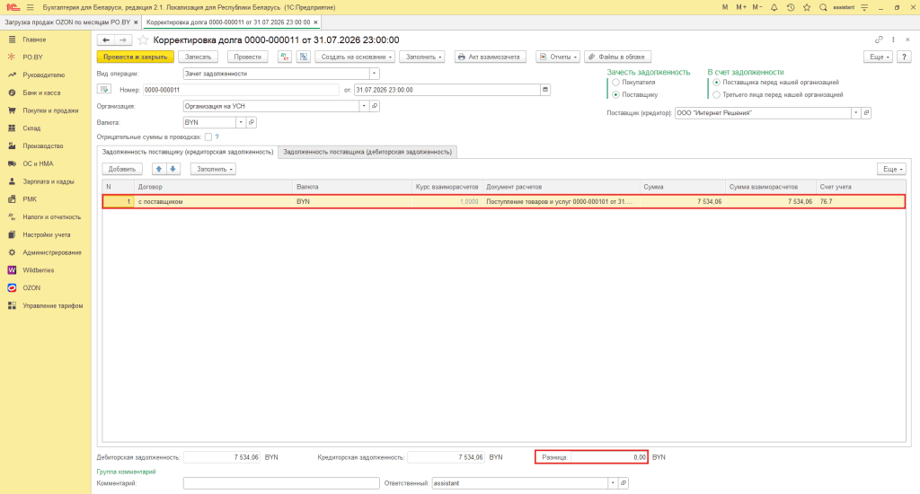The width and height of the screenshot is (920, 494).
Task: Select Третьего лица перед нашей организацией radio
Action: tap(716, 94)
